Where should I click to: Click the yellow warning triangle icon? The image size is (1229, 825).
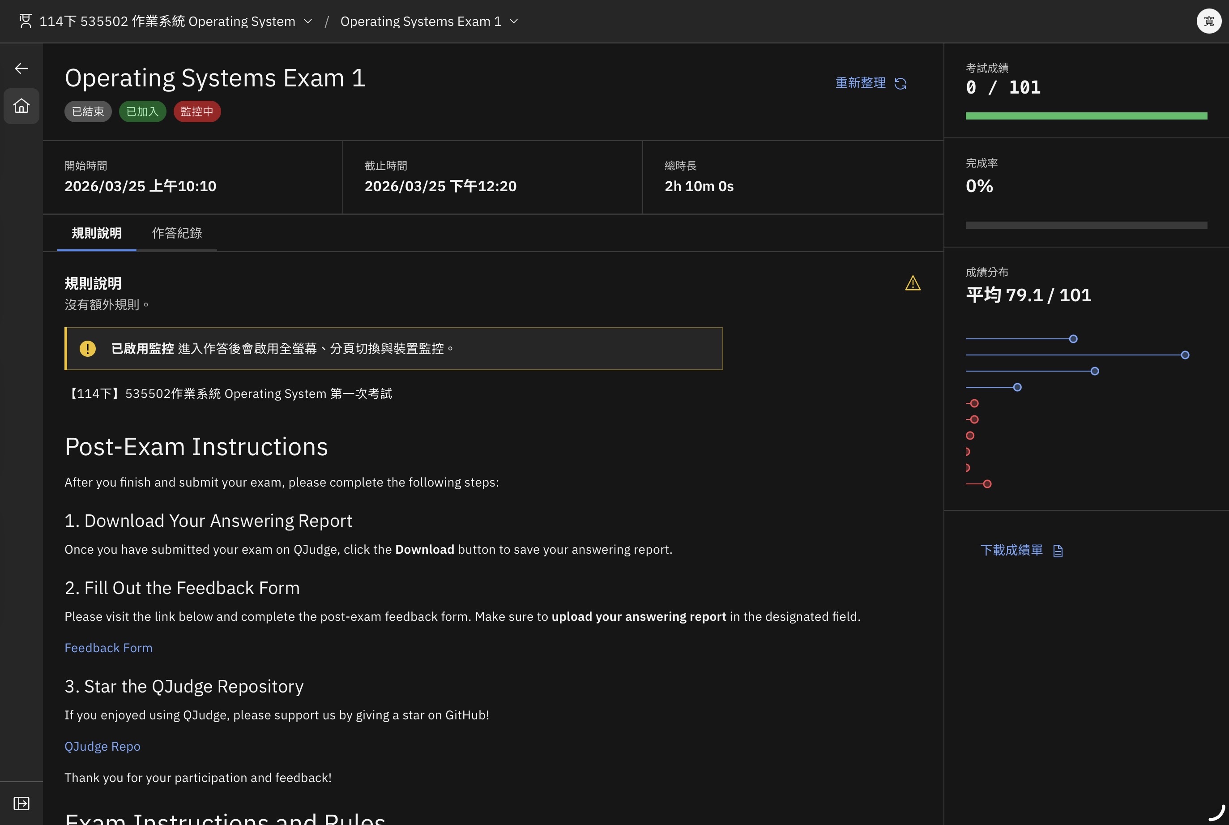click(x=913, y=283)
